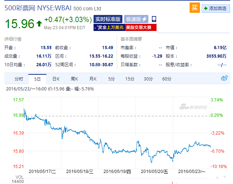Switch to 极速版 fast version
233x184 pixels.
[136, 19]
